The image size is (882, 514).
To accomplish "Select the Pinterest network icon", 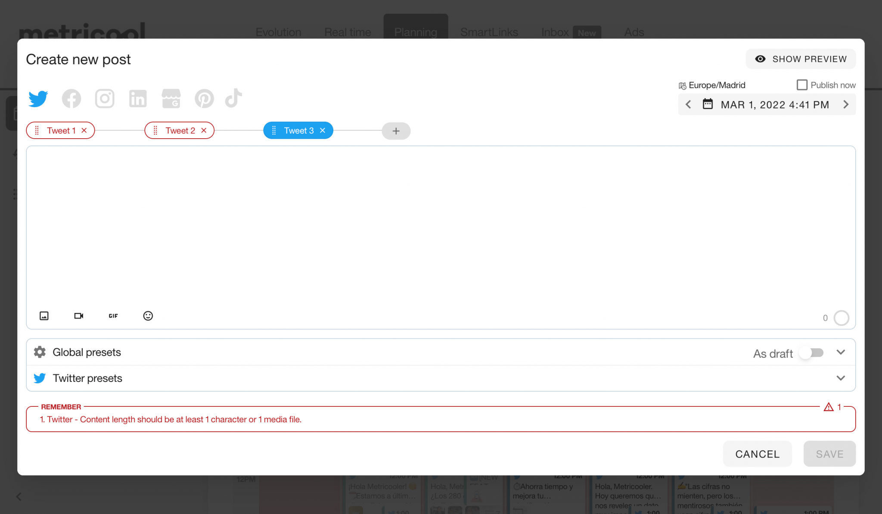I will (x=204, y=99).
